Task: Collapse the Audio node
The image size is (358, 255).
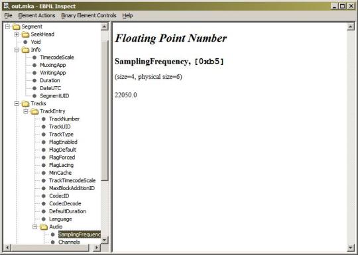Action: click(35, 227)
